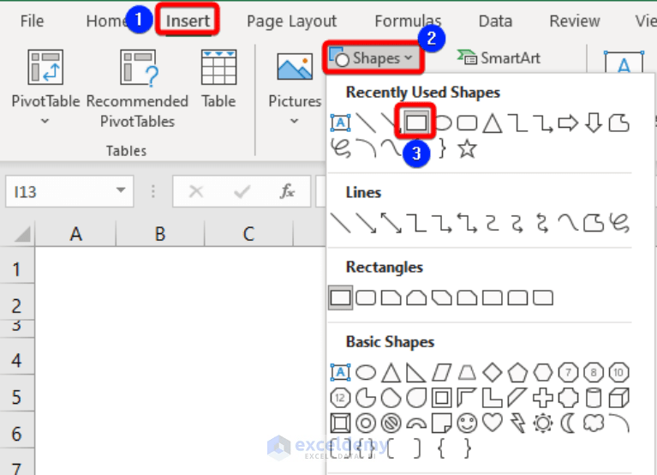
Task: Click the Name Box showing I13
Action: click(69, 191)
